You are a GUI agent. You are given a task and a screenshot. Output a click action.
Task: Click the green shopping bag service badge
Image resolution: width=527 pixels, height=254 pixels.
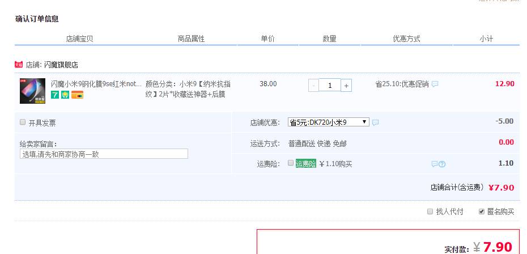tap(65, 95)
